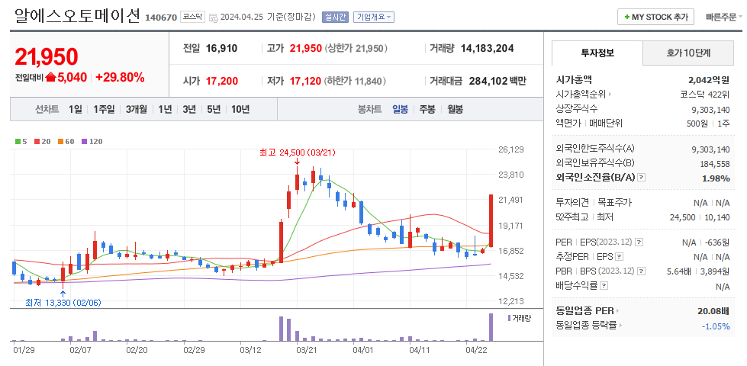The image size is (747, 366).
Task: Open help icon beside PER EPS(2023.12)
Action: pyautogui.click(x=639, y=242)
